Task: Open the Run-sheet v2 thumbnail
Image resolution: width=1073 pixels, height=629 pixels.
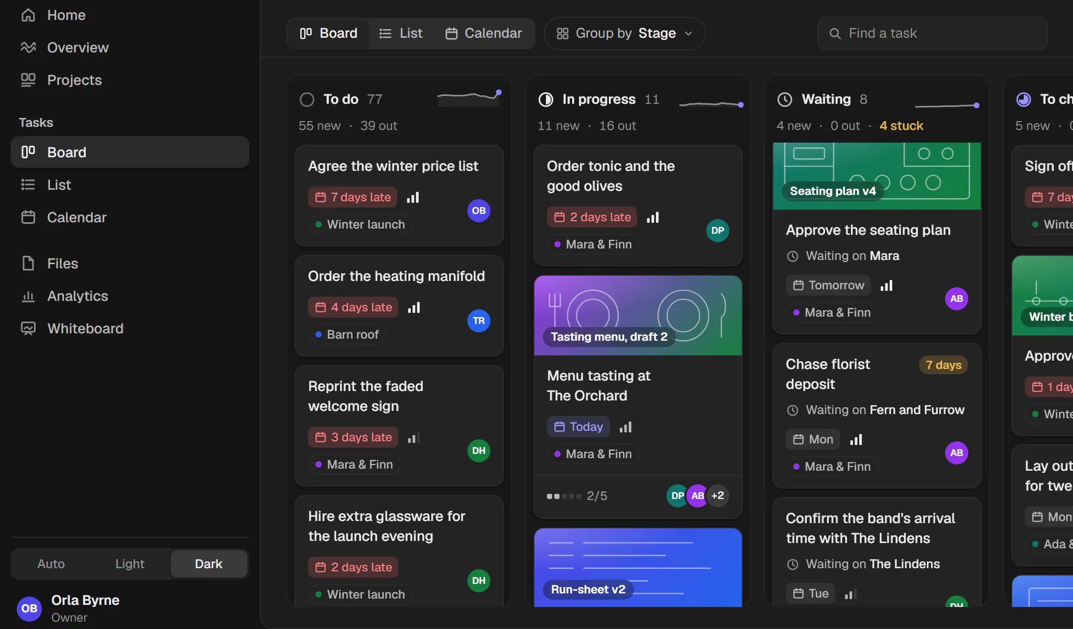Action: tap(638, 568)
